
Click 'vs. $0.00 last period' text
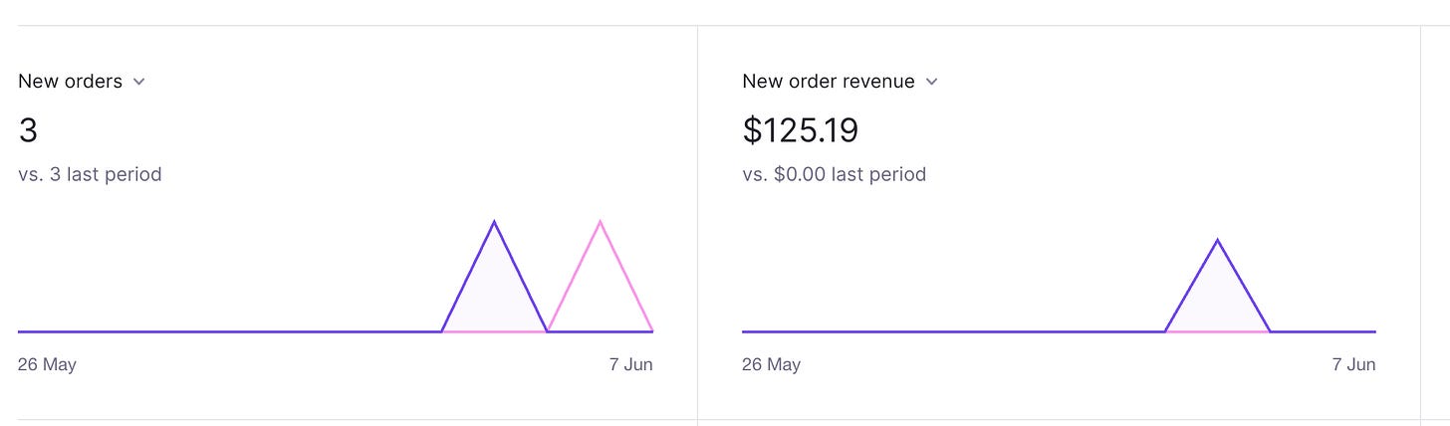834,174
